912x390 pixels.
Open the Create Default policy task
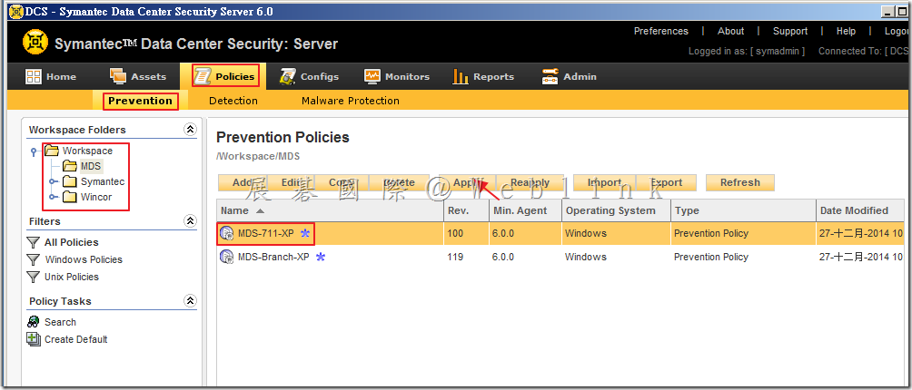point(75,339)
